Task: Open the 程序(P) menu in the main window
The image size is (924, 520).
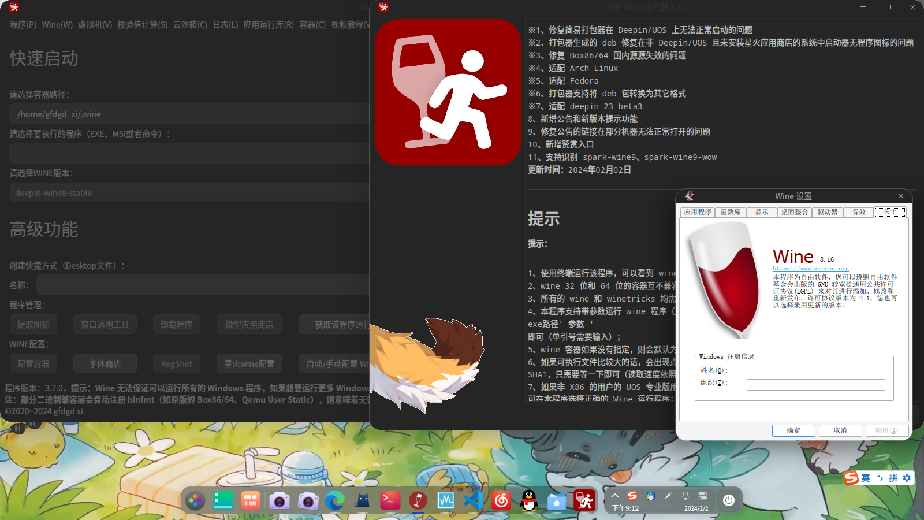Action: click(x=23, y=25)
